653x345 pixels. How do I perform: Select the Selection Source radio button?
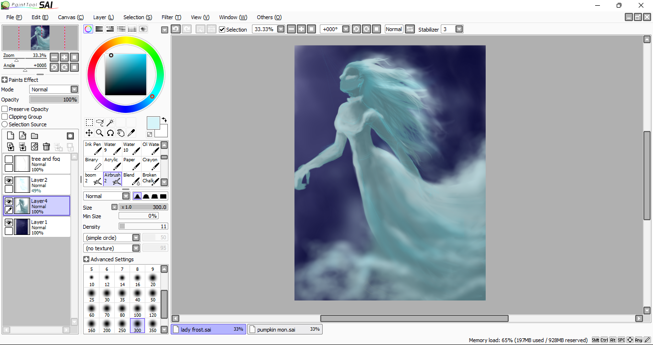5,124
